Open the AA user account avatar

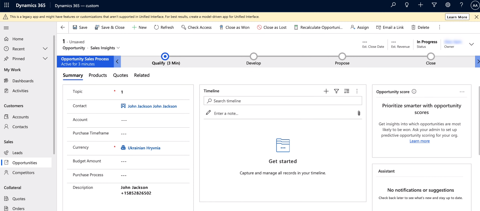(x=475, y=5)
